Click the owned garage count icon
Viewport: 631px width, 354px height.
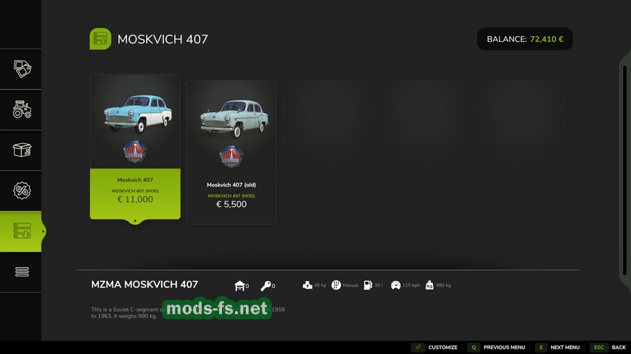tap(240, 286)
